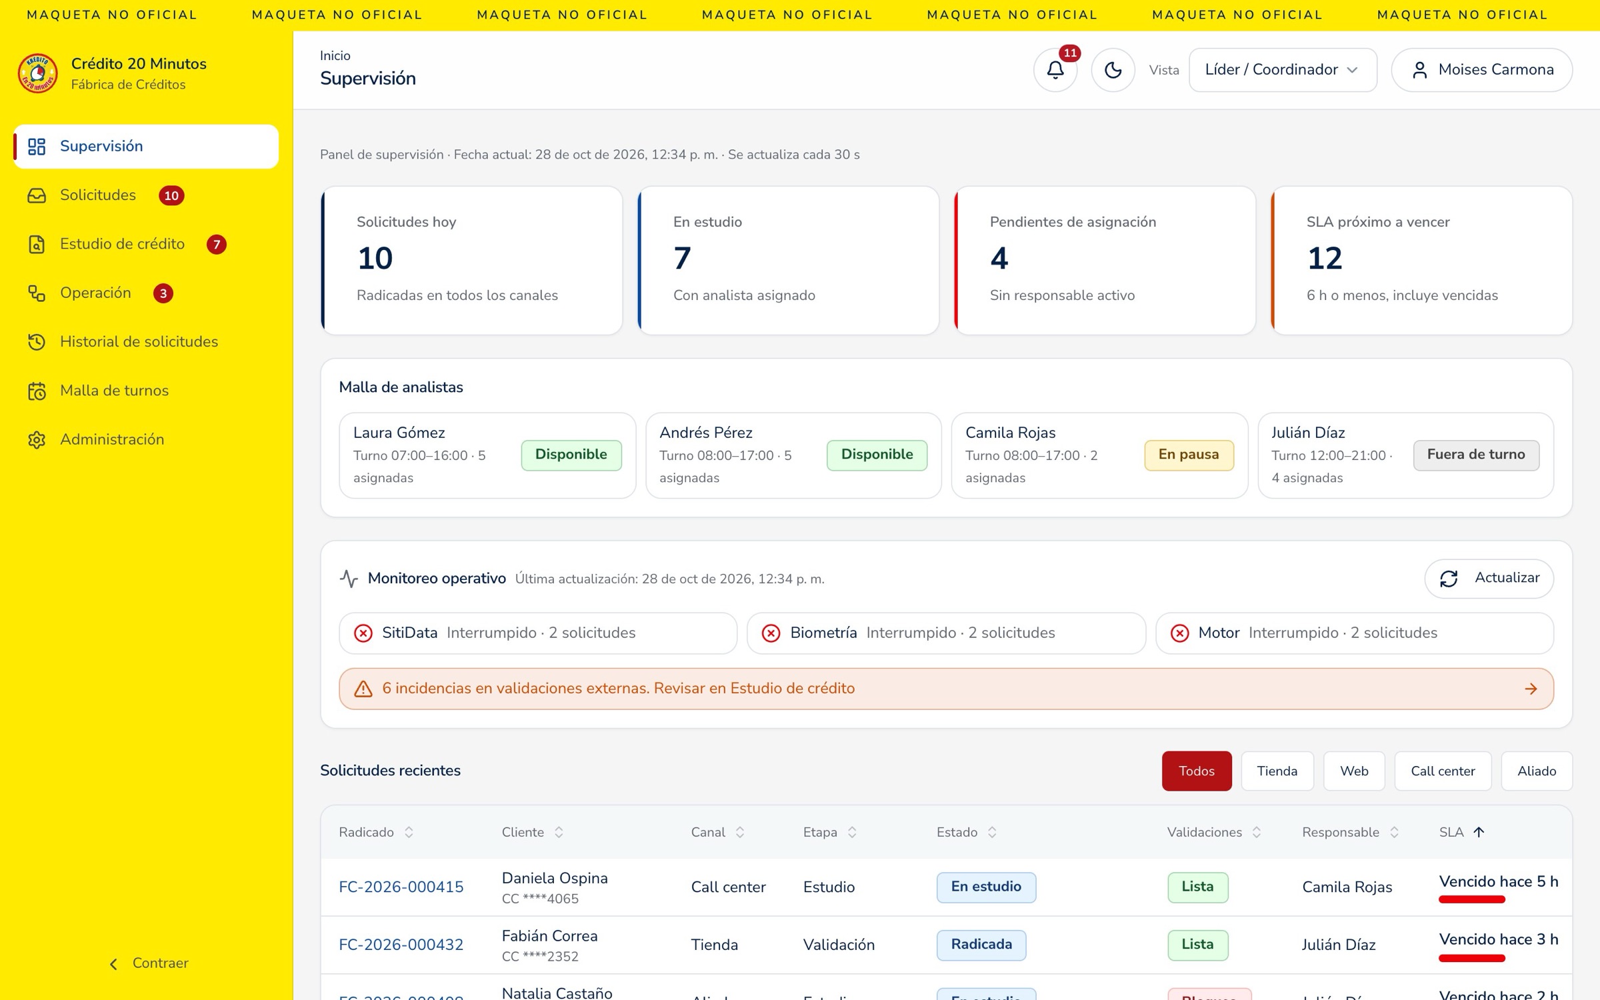Select the Todos channel filter
This screenshot has width=1600, height=1000.
tap(1196, 771)
